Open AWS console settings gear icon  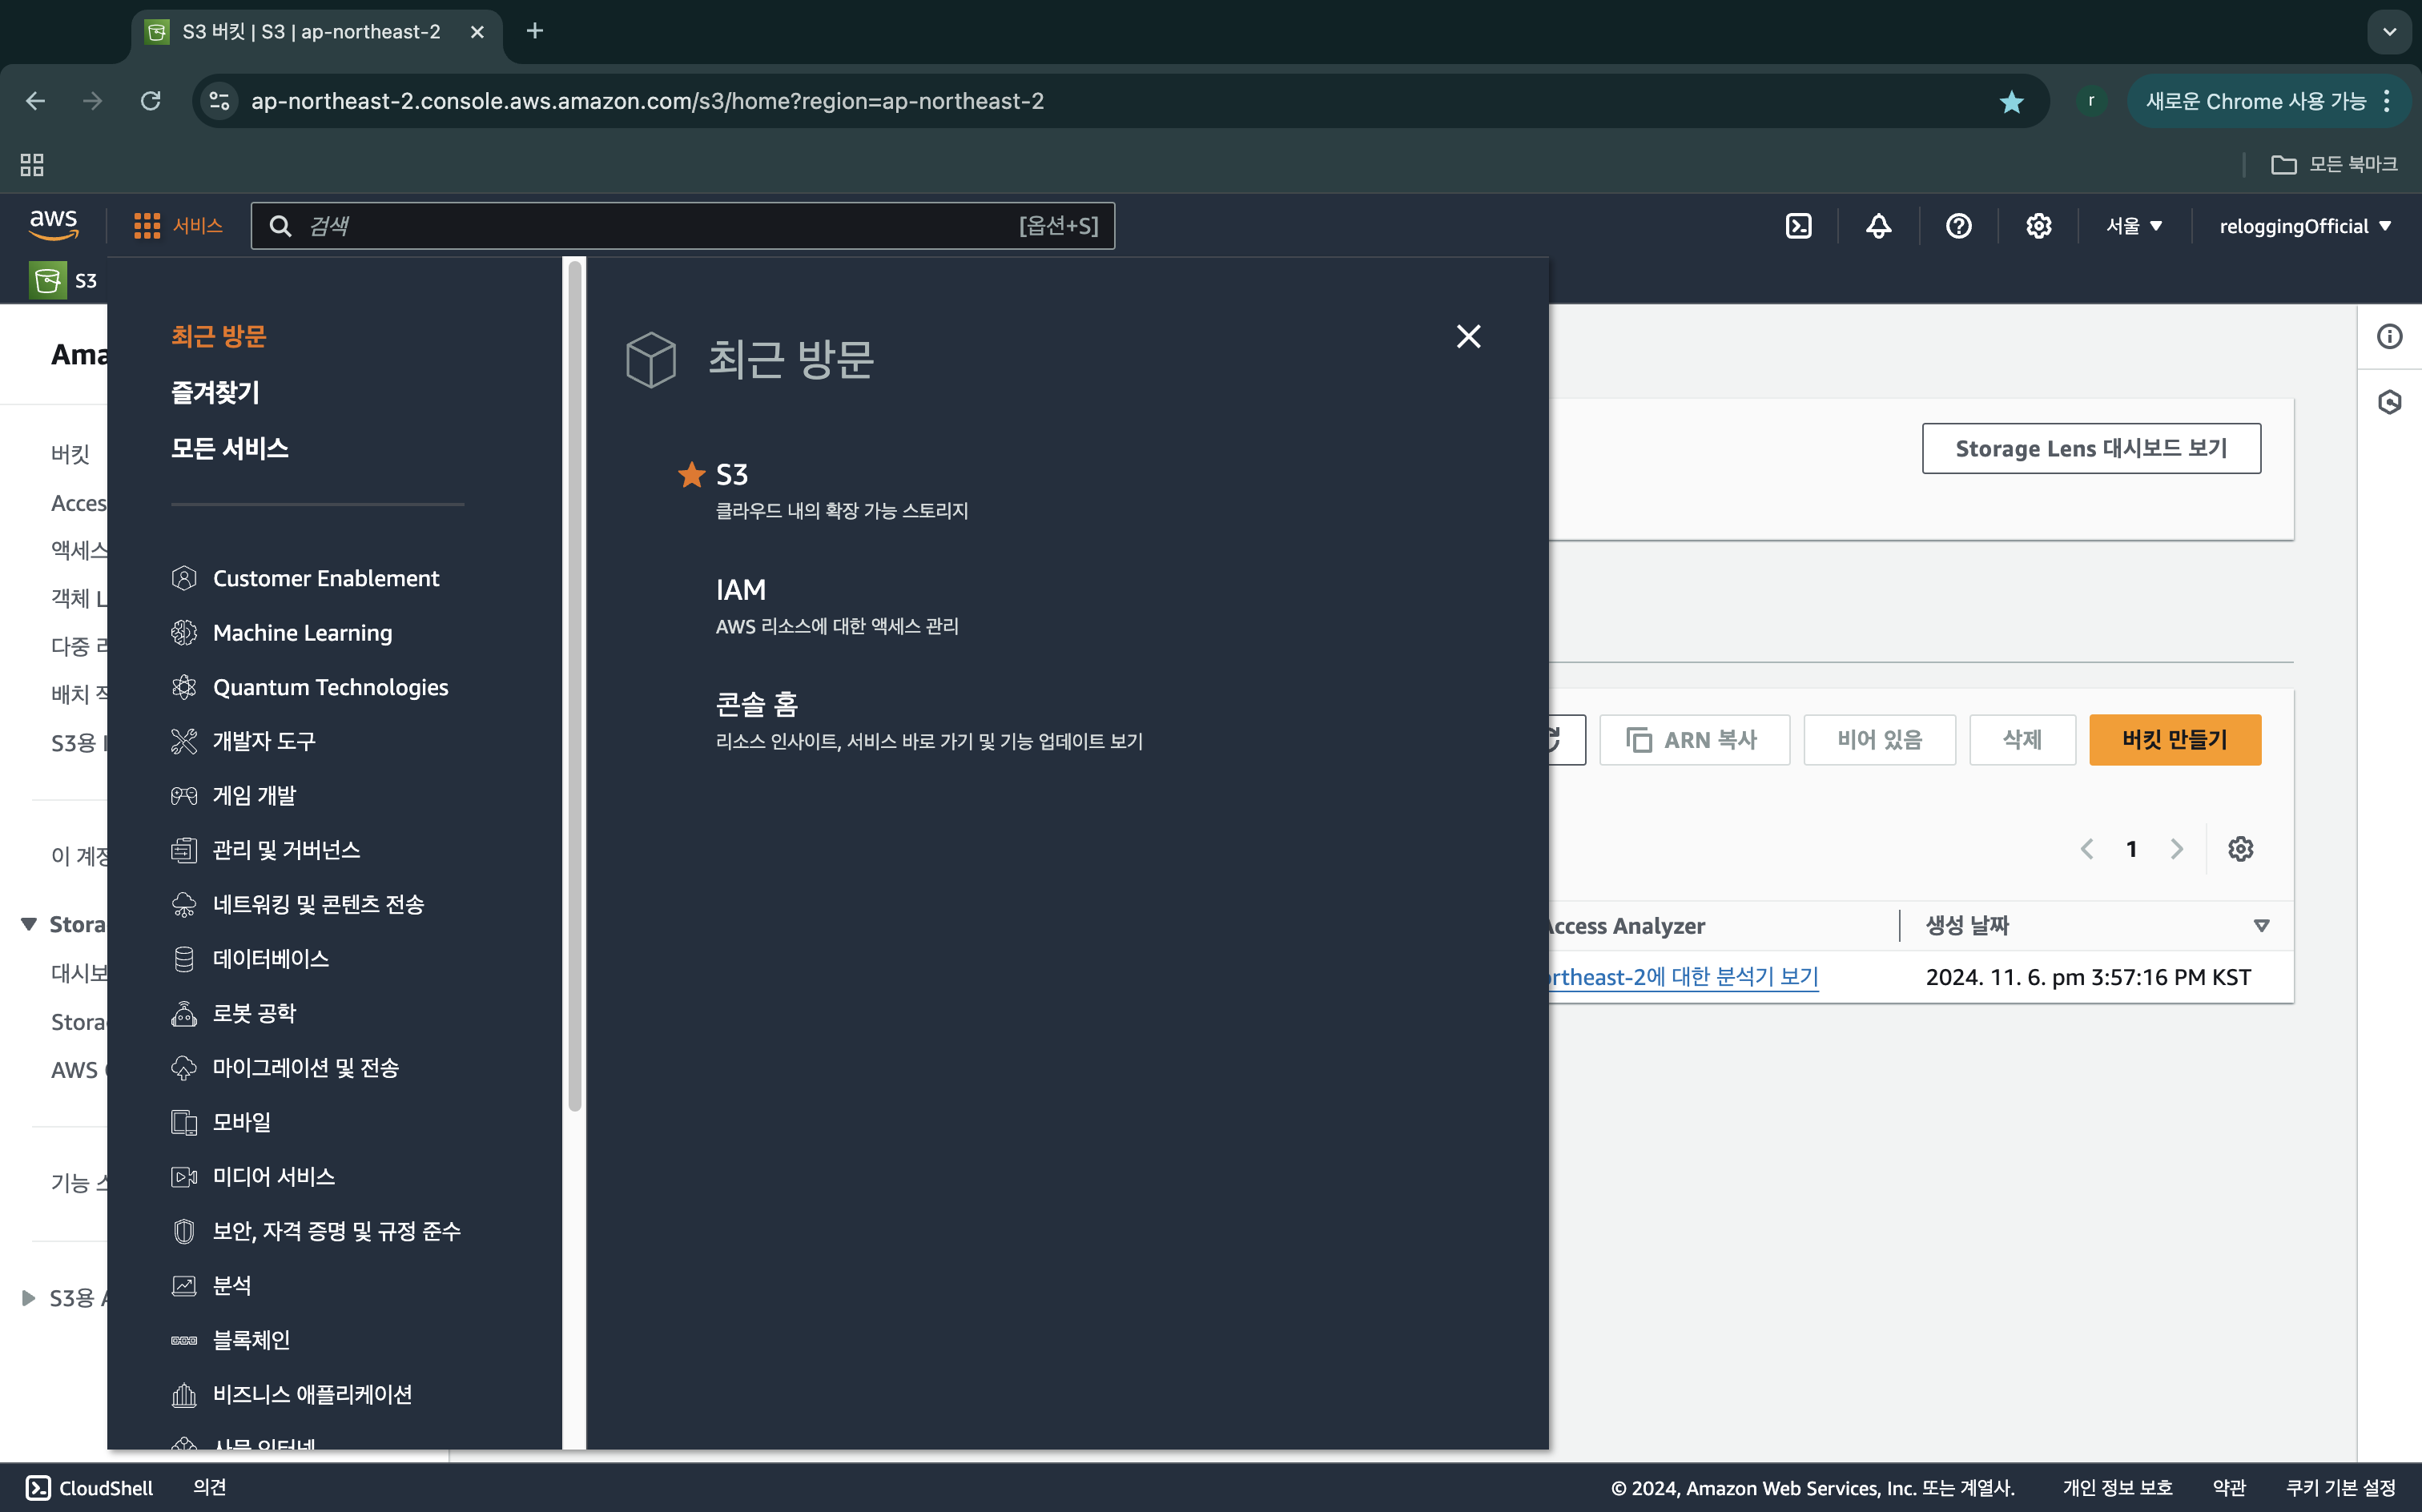tap(2038, 226)
